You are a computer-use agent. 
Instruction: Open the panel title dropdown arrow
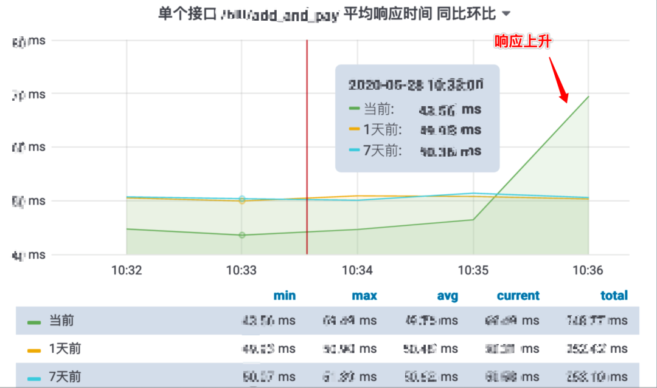click(506, 14)
